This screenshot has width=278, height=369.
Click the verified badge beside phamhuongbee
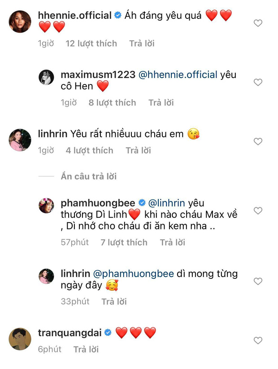(143, 203)
